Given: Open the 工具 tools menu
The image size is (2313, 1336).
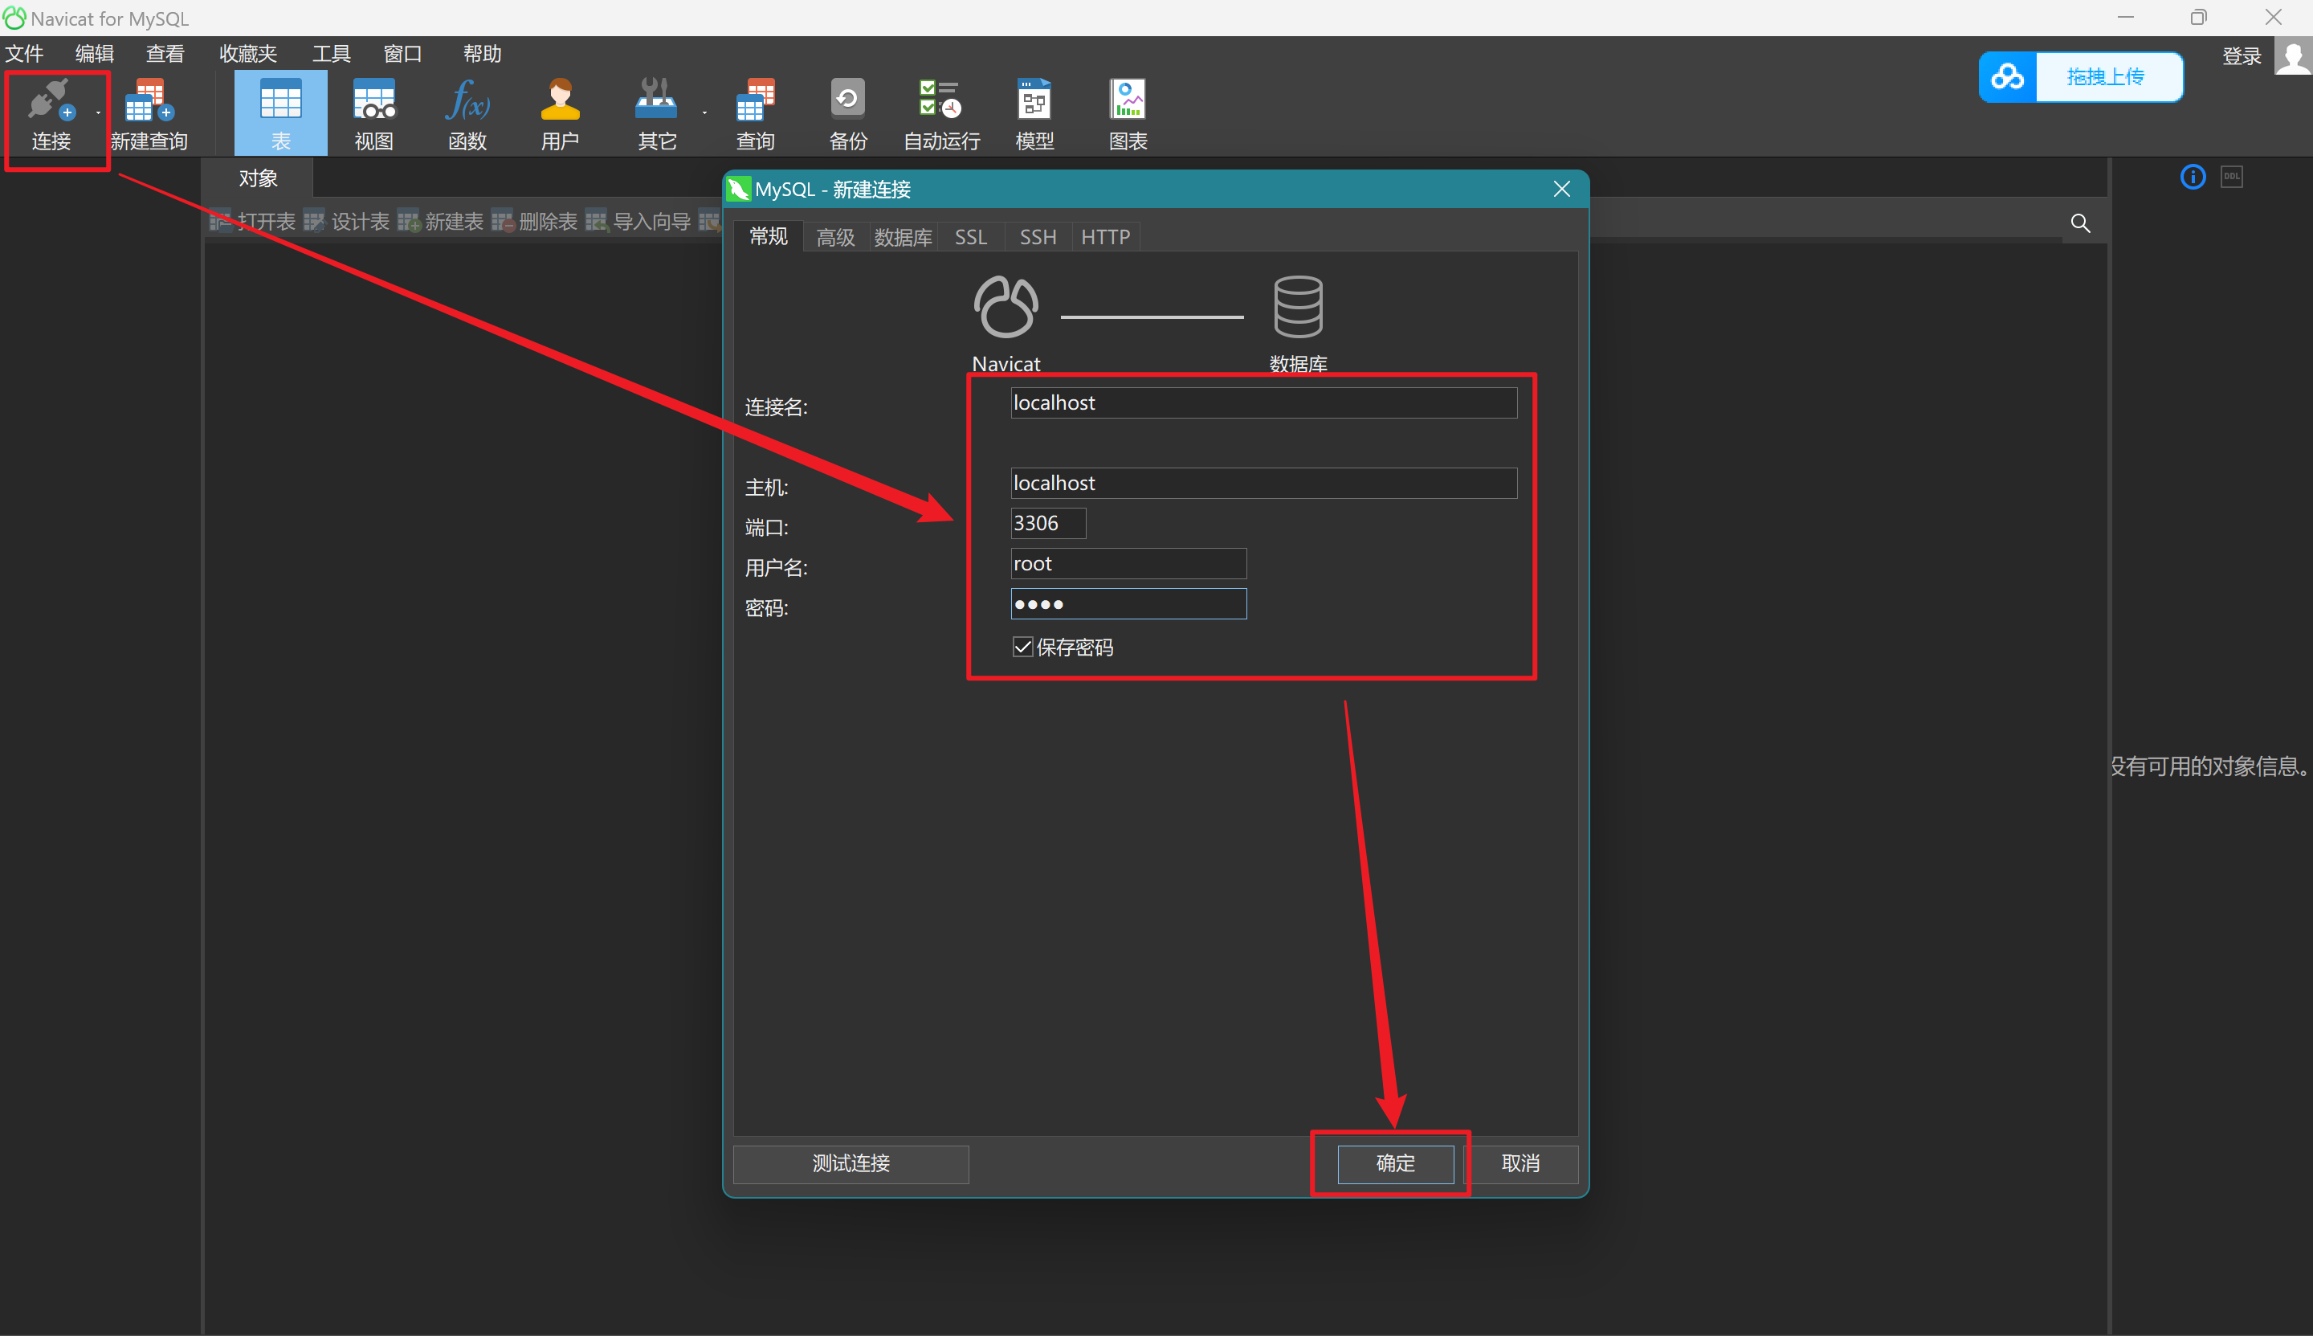Looking at the screenshot, I should (331, 53).
